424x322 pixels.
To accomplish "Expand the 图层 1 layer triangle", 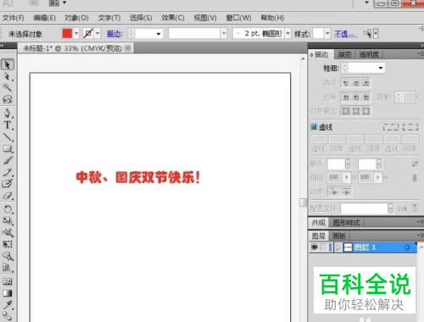I will pyautogui.click(x=338, y=247).
